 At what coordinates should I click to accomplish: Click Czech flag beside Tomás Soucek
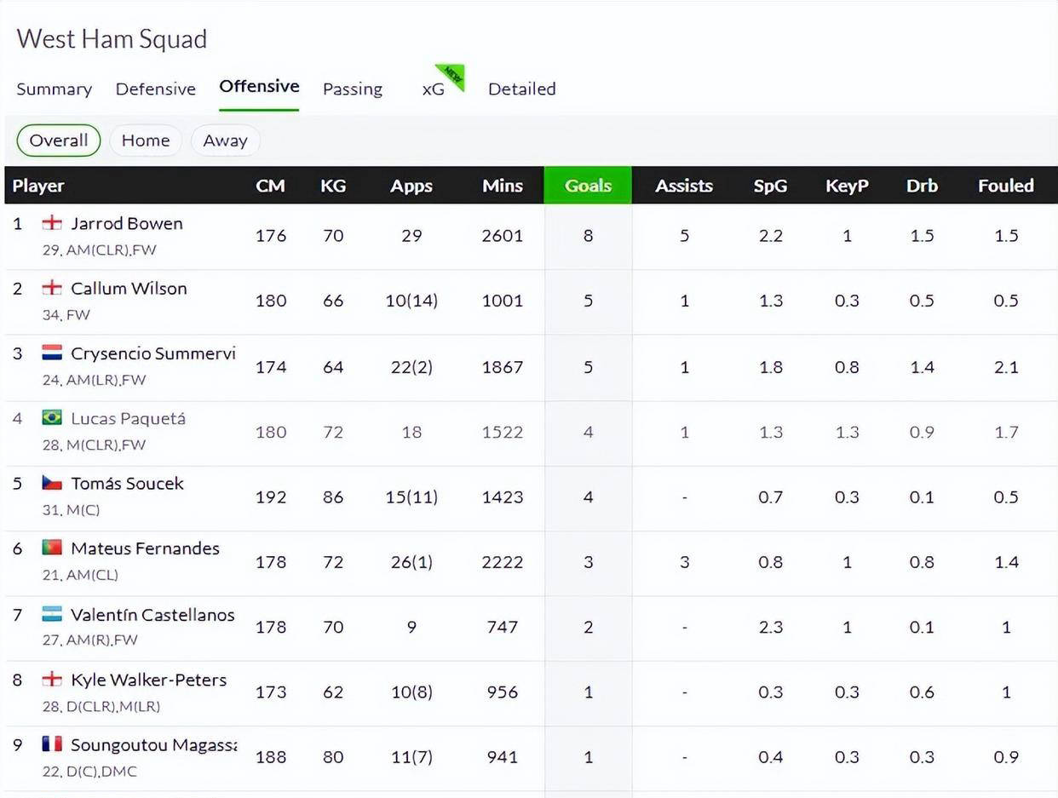pos(52,483)
